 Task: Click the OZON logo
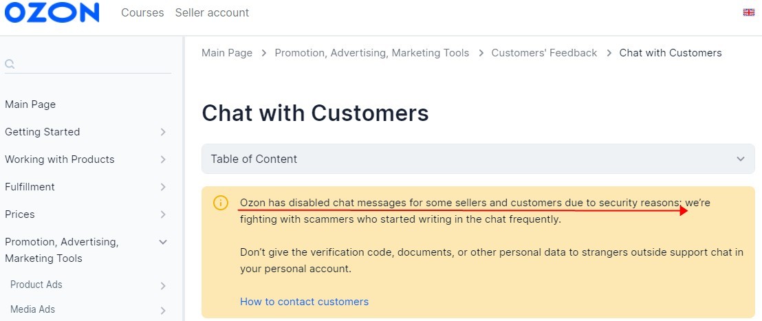[x=52, y=12]
